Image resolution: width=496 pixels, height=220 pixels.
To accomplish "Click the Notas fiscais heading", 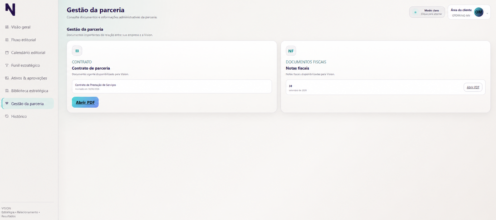I will coord(297,68).
